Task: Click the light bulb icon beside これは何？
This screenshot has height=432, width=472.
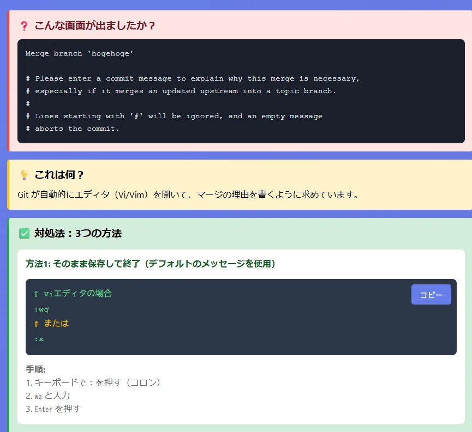Action: click(x=25, y=175)
